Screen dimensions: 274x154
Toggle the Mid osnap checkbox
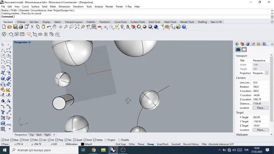[x=31, y=140]
